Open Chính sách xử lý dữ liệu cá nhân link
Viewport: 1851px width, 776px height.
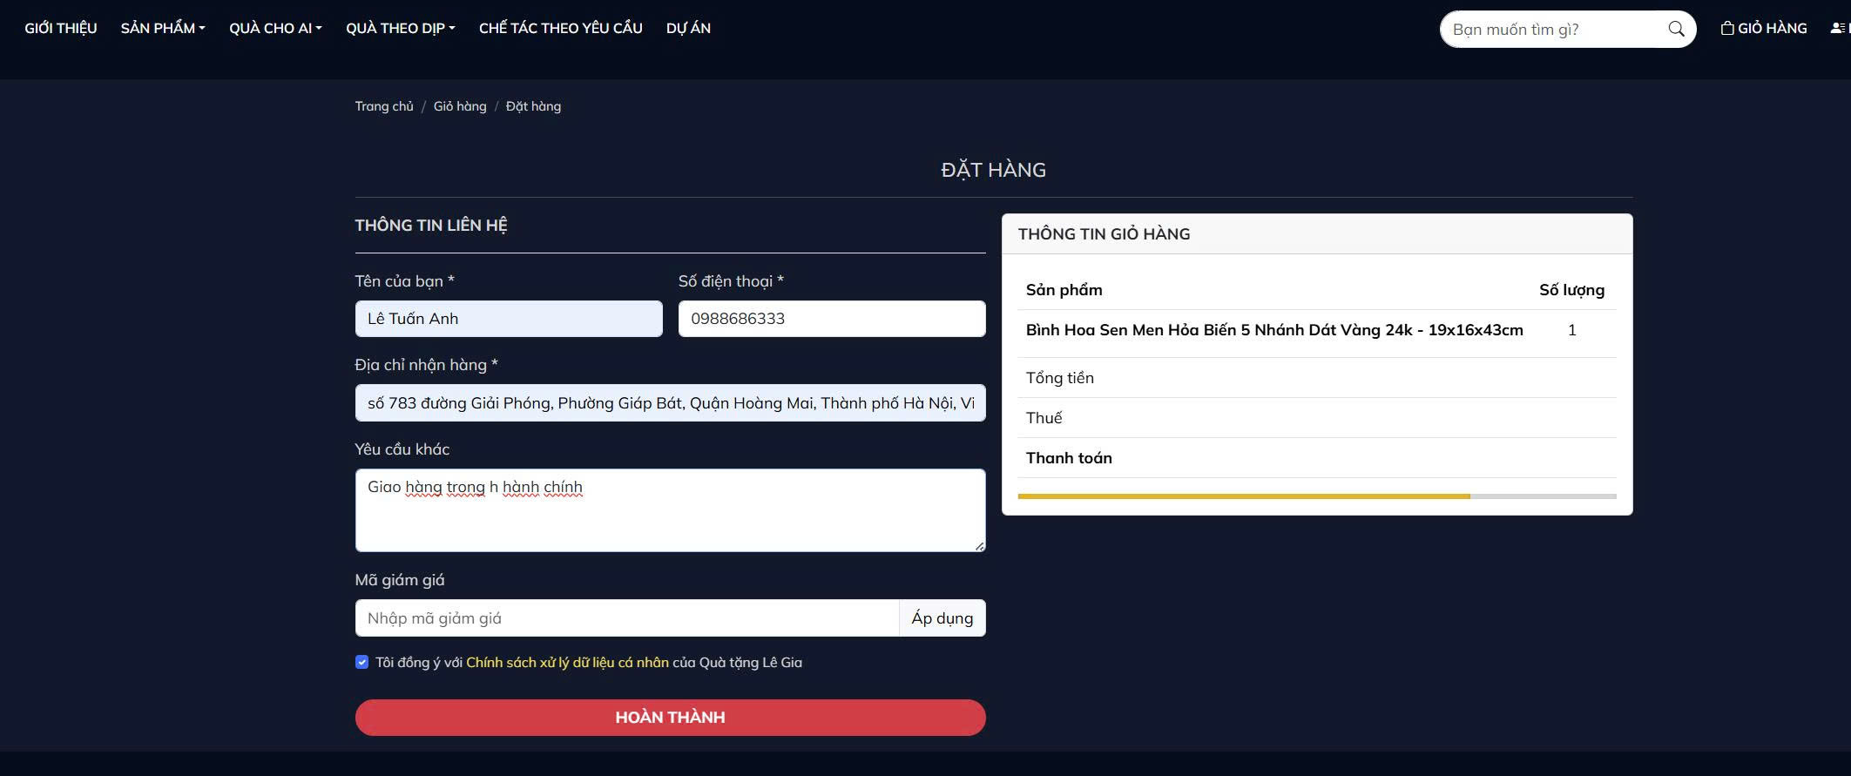point(567,662)
